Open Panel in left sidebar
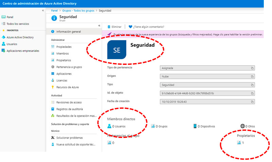272x162 pixels. [x=10, y=17]
